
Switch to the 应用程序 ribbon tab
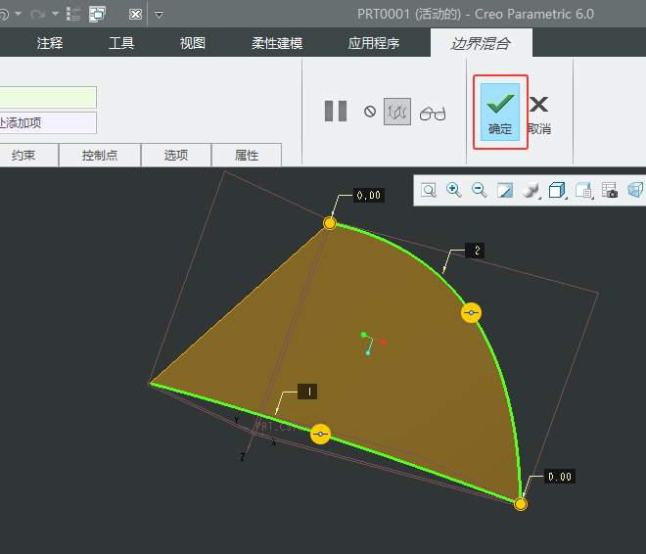click(374, 43)
